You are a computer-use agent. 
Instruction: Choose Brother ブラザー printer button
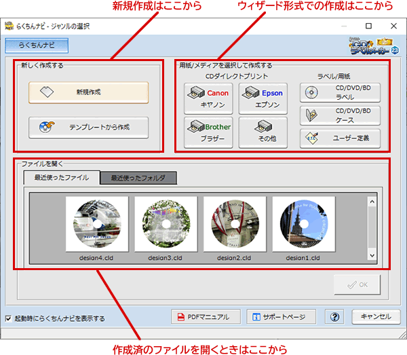[208, 132]
